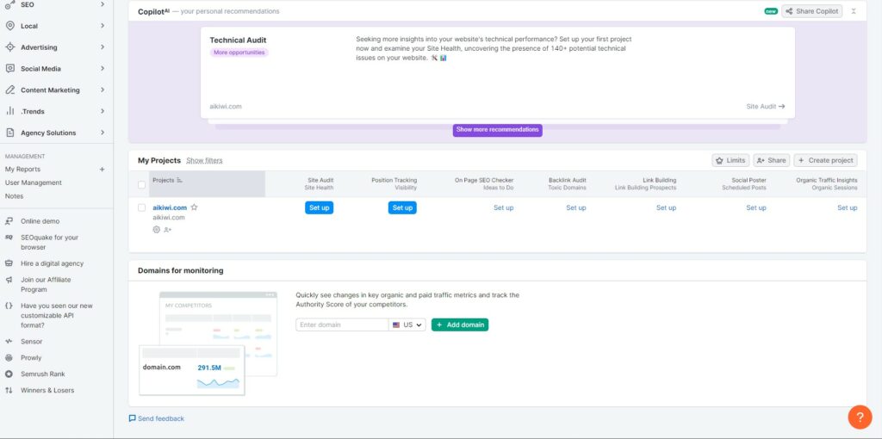Click the Social Media icon
The width and height of the screenshot is (882, 439).
[x=9, y=69]
